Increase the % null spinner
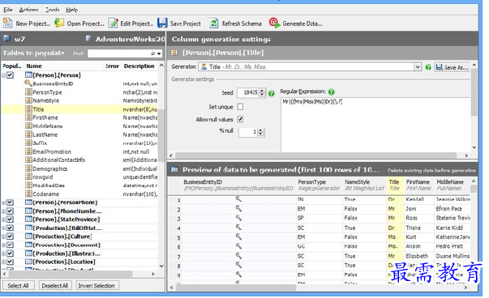 click(261, 130)
